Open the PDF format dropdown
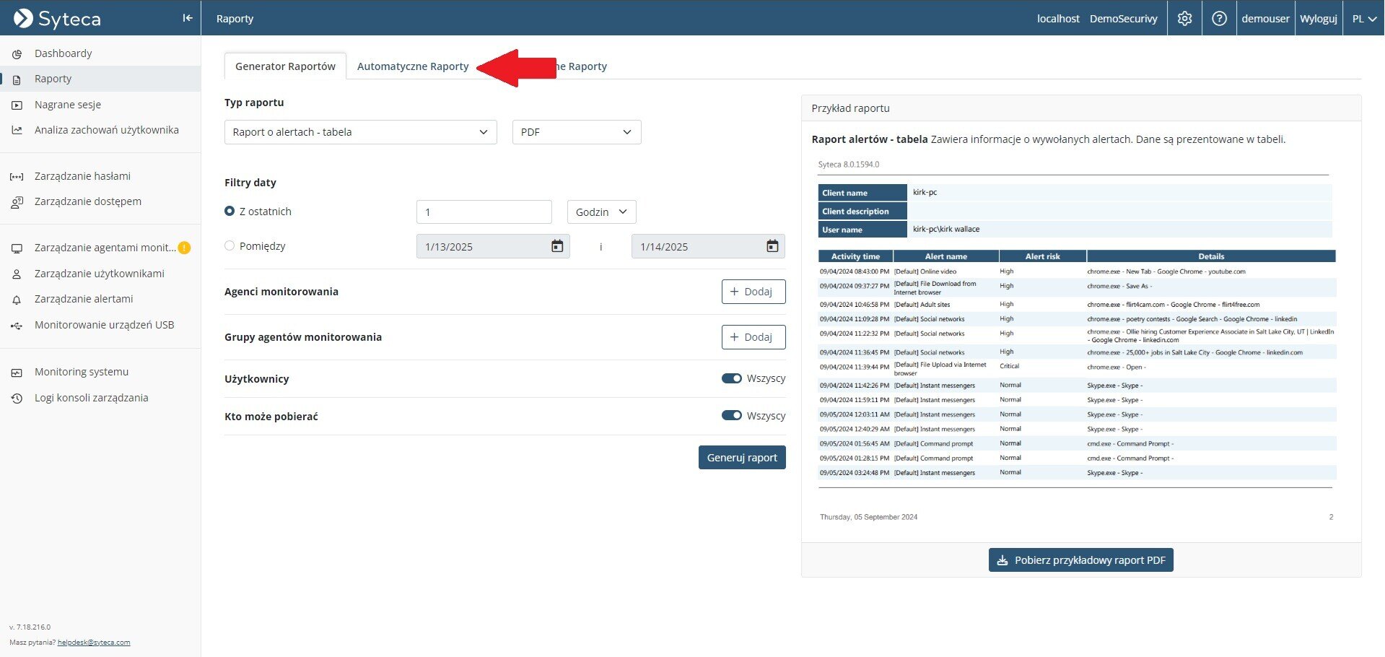Image resolution: width=1385 pixels, height=657 pixels. point(576,132)
